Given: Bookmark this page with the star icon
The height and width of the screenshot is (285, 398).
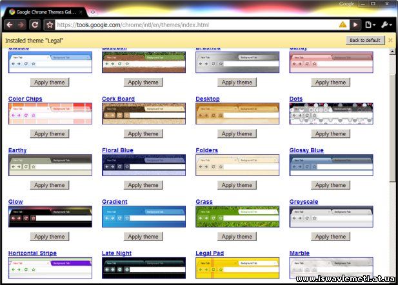Looking at the screenshot, I should (x=50, y=25).
